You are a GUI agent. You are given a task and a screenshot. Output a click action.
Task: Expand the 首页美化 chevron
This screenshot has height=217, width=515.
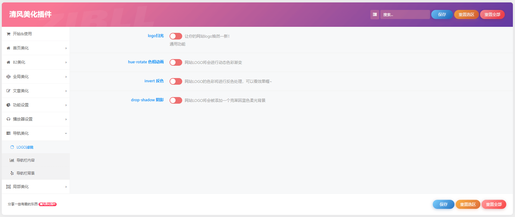[66, 48]
